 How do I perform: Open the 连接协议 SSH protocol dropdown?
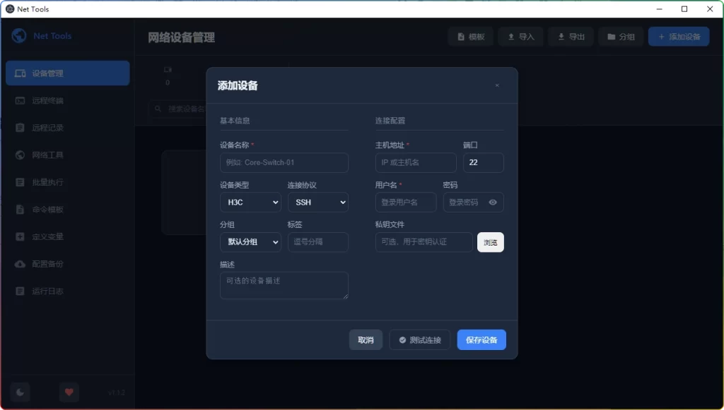click(318, 202)
